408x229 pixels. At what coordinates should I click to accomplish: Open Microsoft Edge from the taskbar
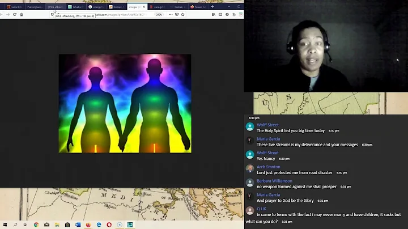[x=99, y=224]
